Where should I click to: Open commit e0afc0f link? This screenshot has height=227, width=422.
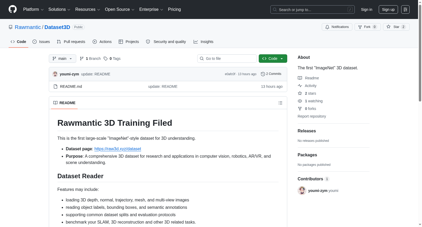(x=230, y=74)
